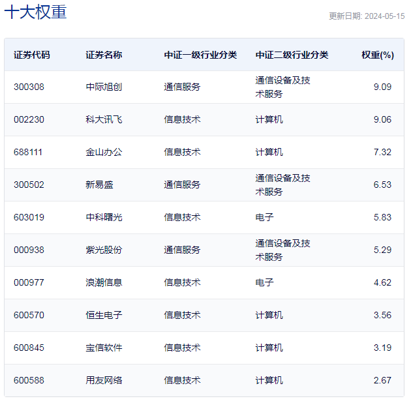The height and width of the screenshot is (403, 411).
Task: Click 信息技术 in the 科大讯飞 row
Action: [x=182, y=119]
